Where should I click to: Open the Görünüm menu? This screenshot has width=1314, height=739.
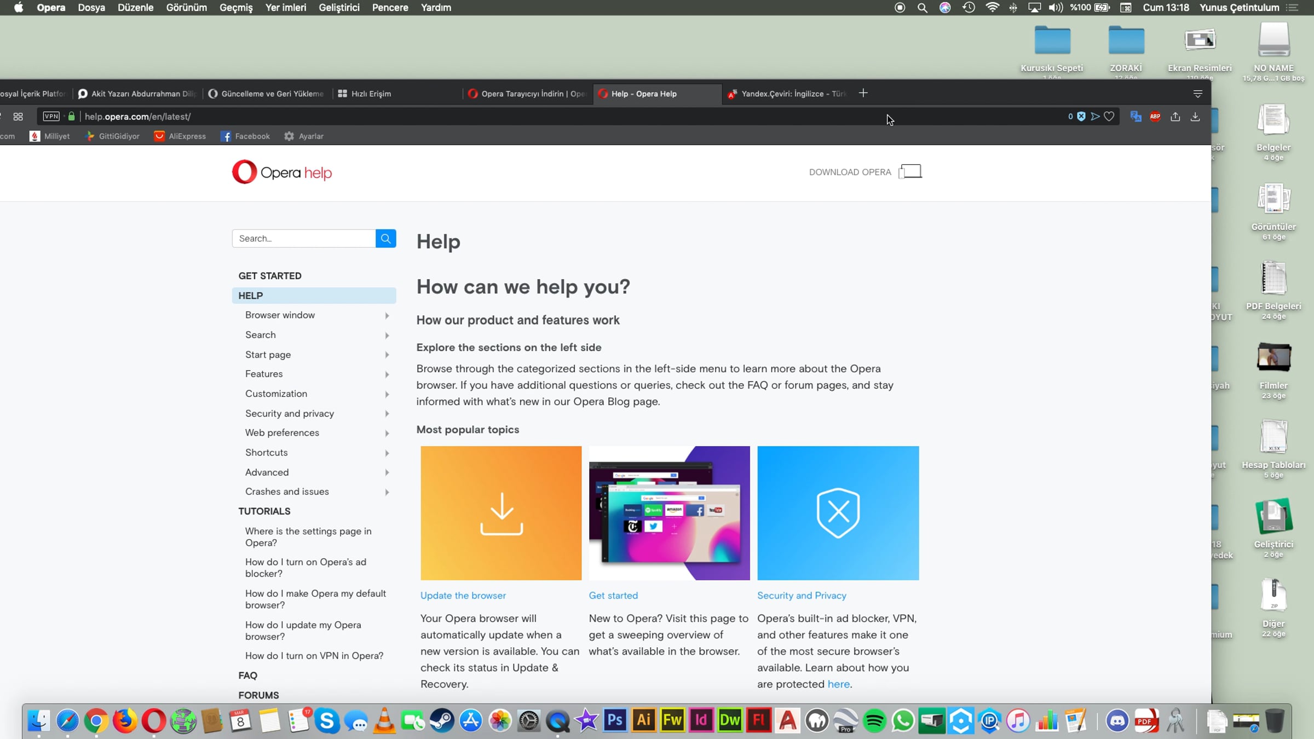pyautogui.click(x=187, y=8)
